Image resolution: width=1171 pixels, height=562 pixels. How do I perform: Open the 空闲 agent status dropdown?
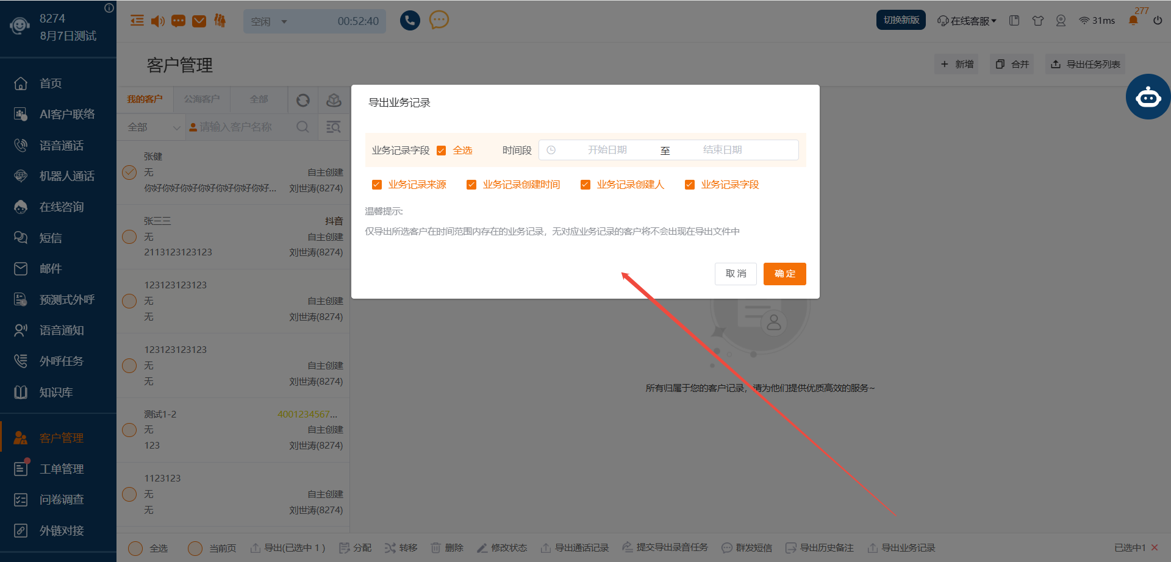click(x=269, y=21)
